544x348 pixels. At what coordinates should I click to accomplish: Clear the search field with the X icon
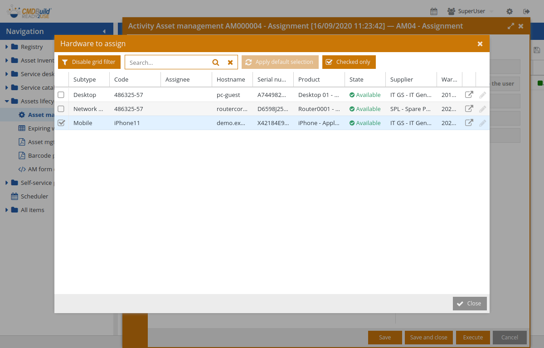tap(230, 63)
